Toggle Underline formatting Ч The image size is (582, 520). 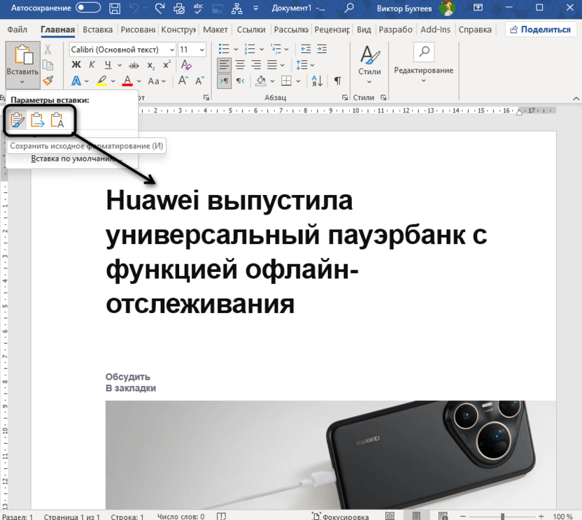(108, 65)
